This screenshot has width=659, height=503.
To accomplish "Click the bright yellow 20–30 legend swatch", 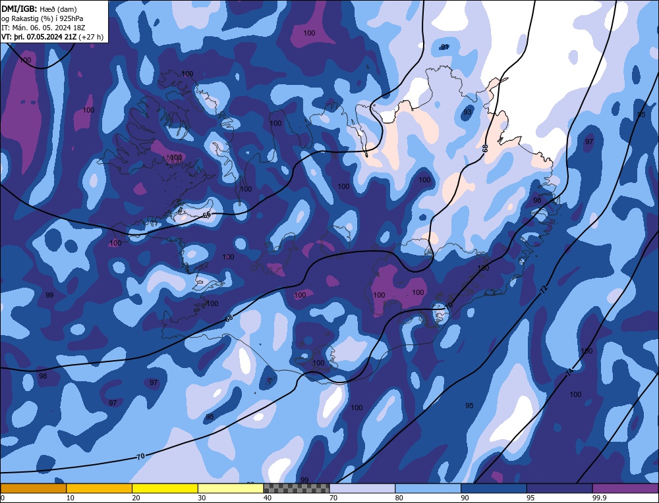I will [165, 489].
